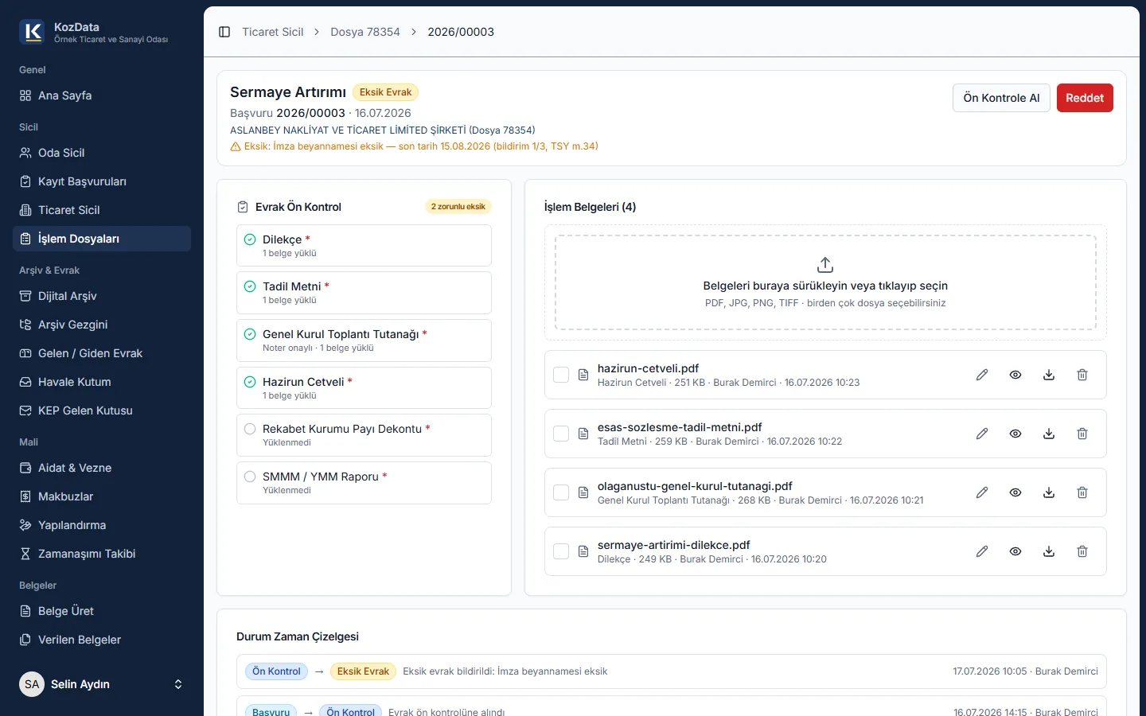This screenshot has width=1146, height=716.
Task: View esas-sozlesme-tadil-metni.pdf via eye icon
Action: click(x=1015, y=434)
